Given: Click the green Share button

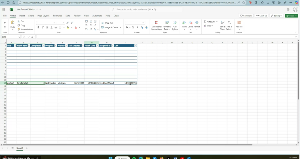Looking at the screenshot, I should [x=291, y=16].
